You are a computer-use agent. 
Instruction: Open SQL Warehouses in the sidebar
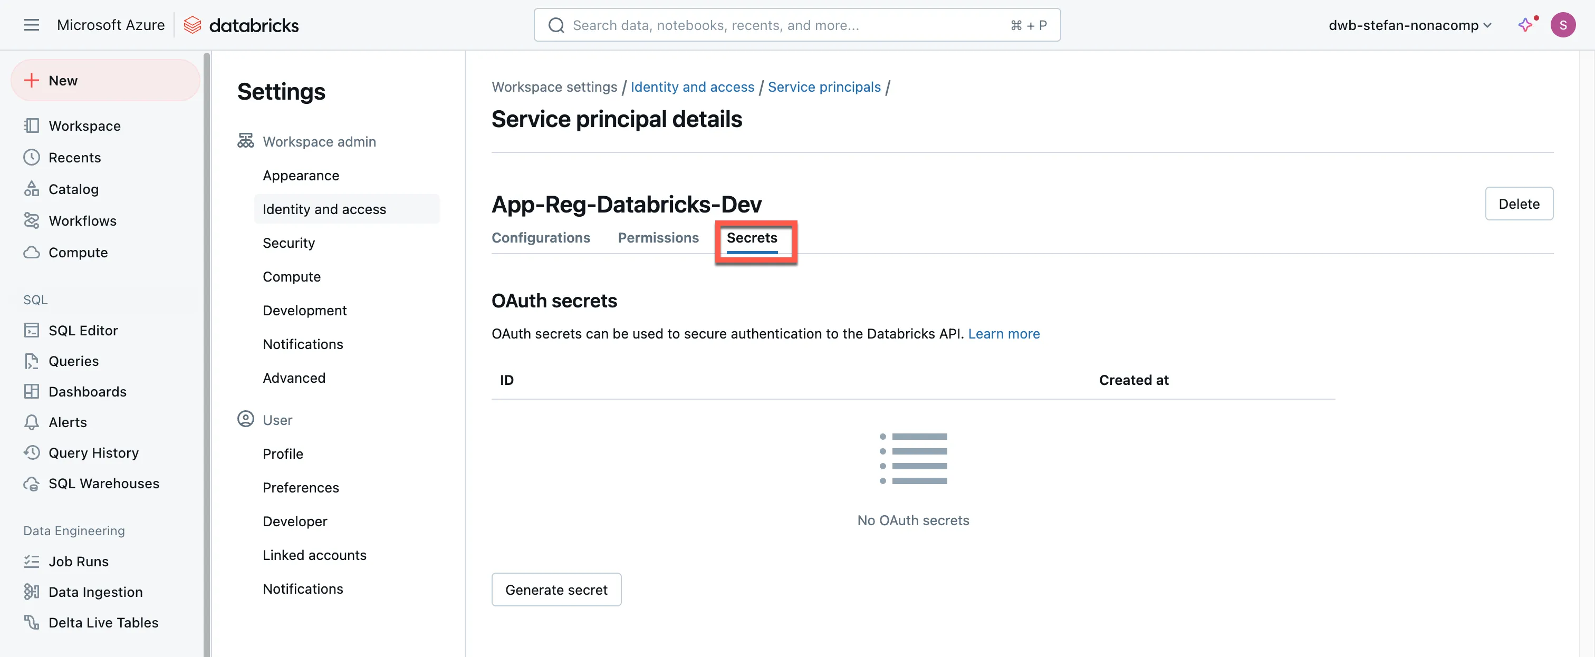[103, 483]
